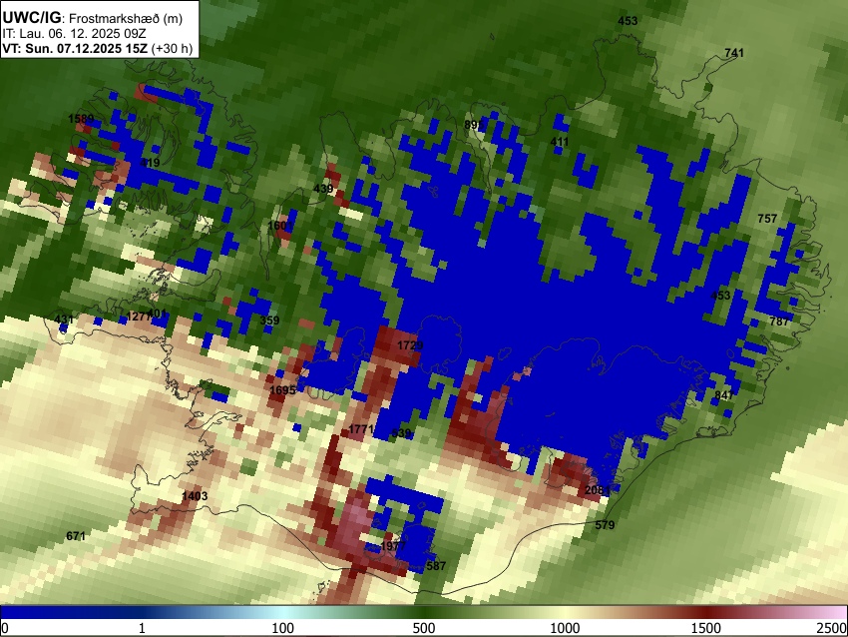This screenshot has width=848, height=637.
Task: Click the pale cyan band of the colour scale
Action: click(284, 612)
